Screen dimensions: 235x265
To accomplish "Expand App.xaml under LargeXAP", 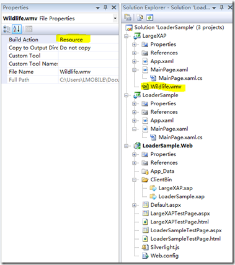I will click(135, 61).
